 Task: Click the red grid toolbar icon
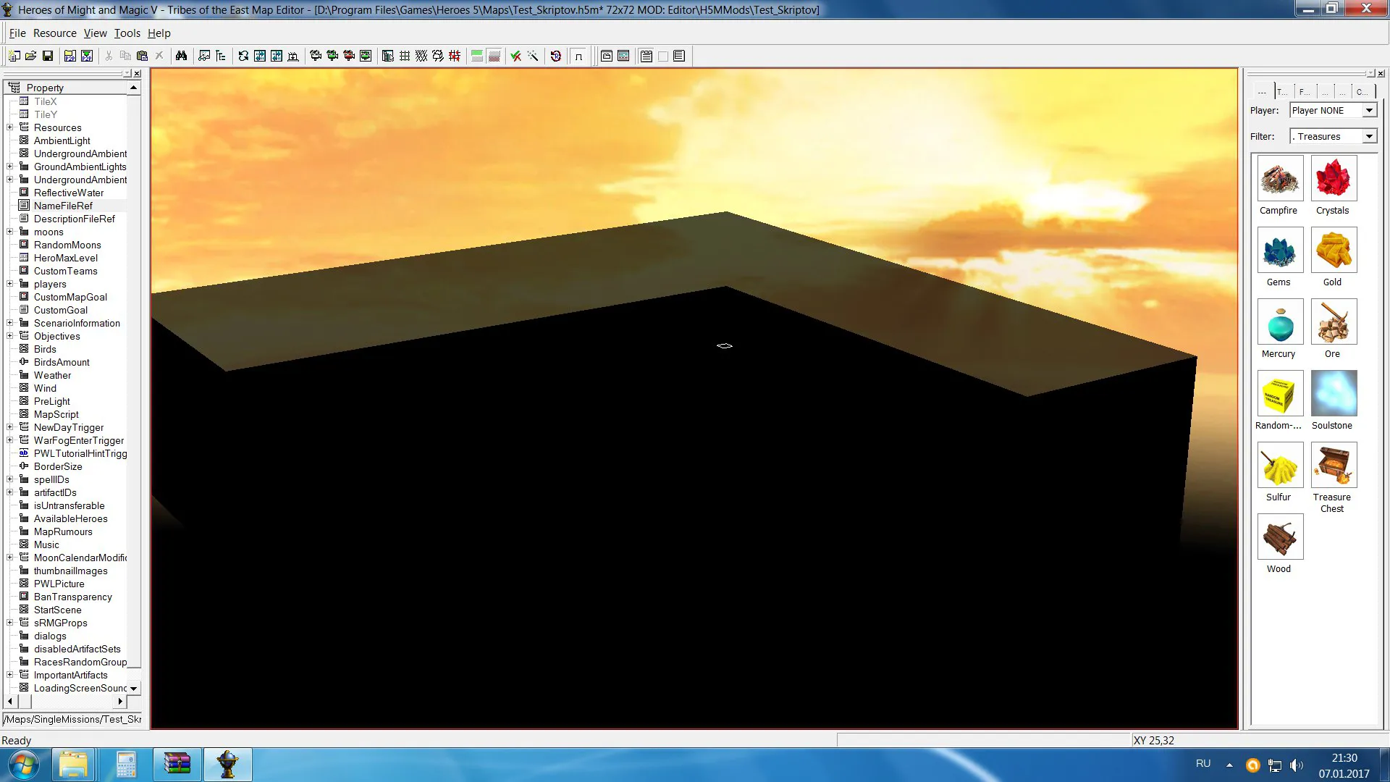click(455, 56)
